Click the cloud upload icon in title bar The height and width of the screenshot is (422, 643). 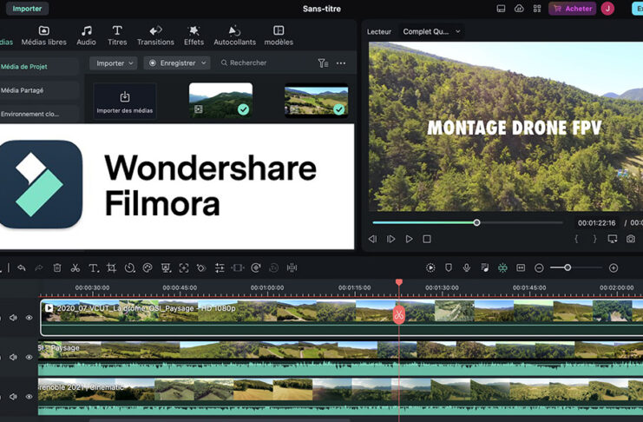pos(519,9)
